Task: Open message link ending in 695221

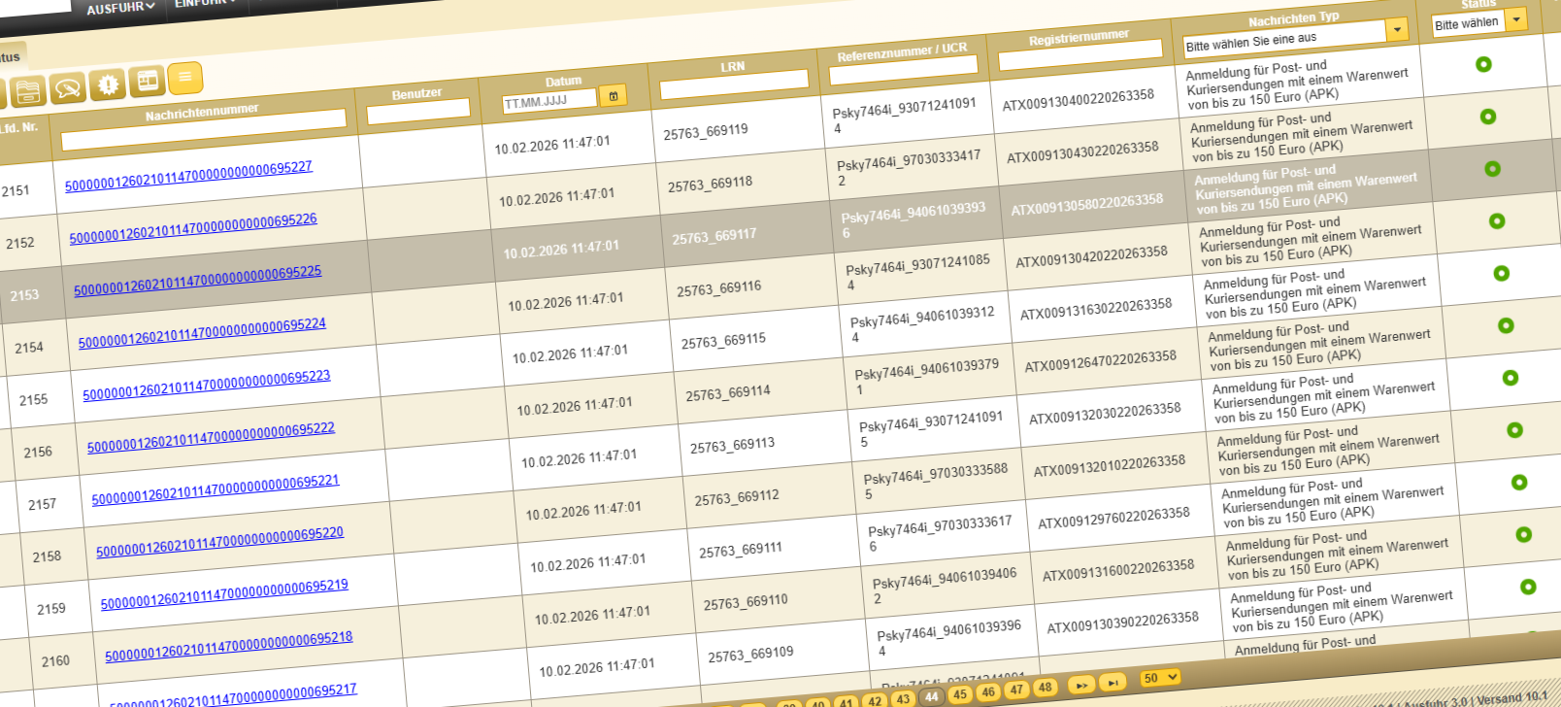Action: [x=216, y=489]
